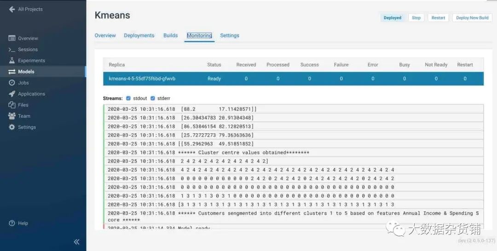The image size is (497, 251).
Task: Click the Status column header
Action: (214, 64)
